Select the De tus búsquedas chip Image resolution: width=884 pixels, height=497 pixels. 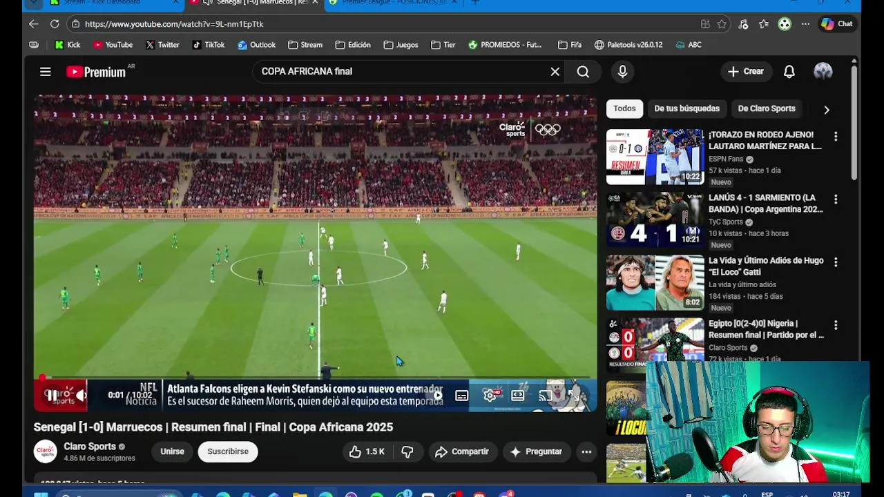coord(686,108)
